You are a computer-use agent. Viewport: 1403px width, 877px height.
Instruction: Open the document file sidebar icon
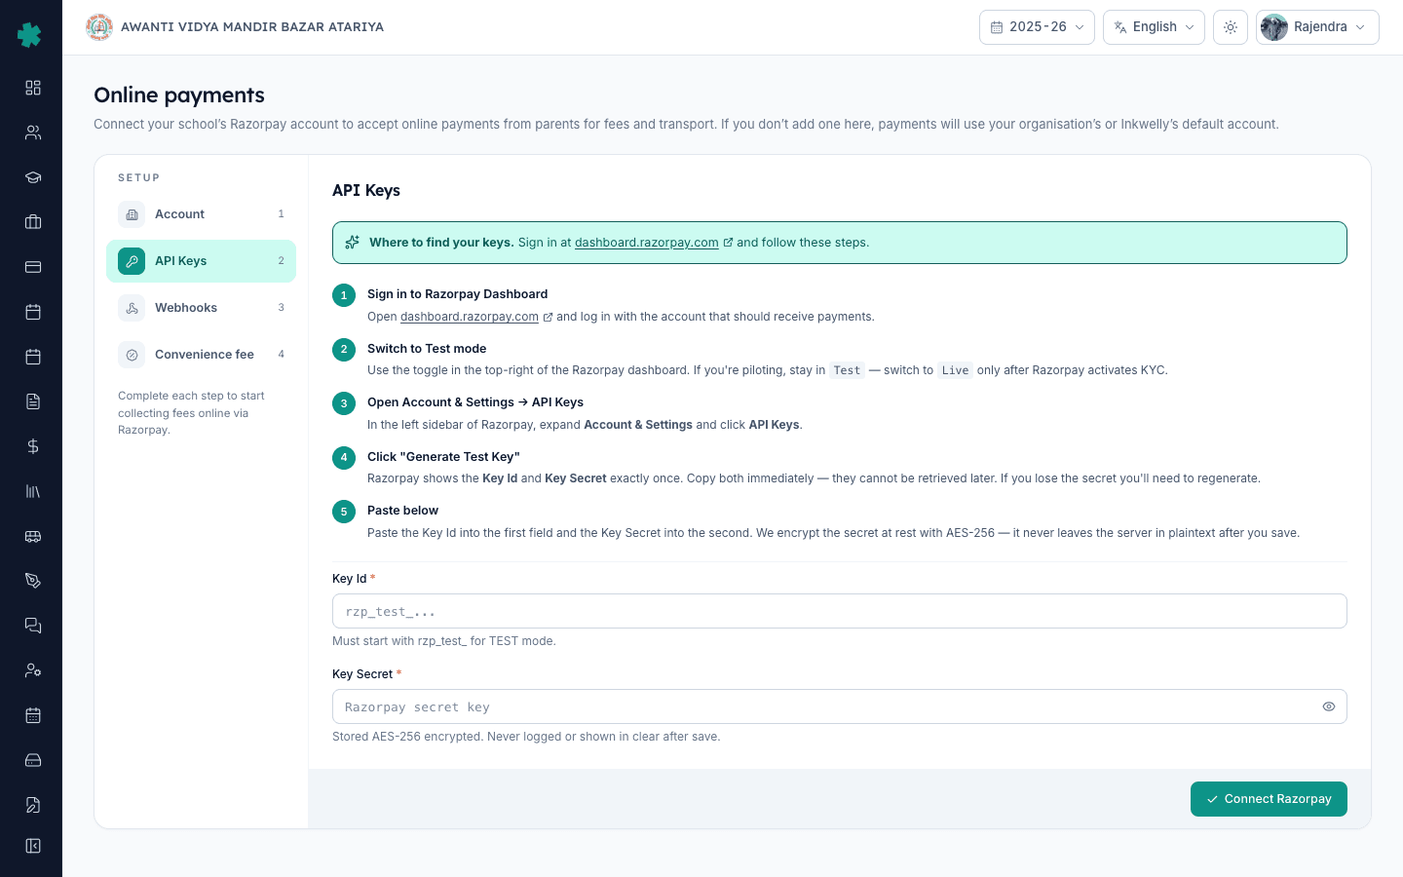[x=33, y=401]
